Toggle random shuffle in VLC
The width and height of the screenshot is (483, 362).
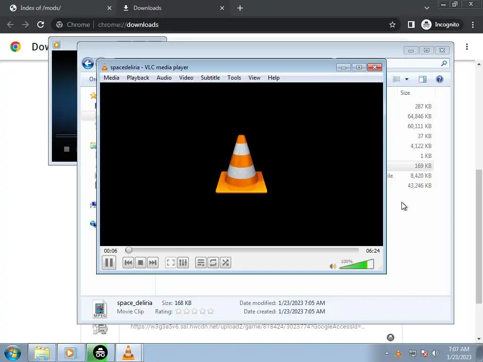(x=225, y=263)
